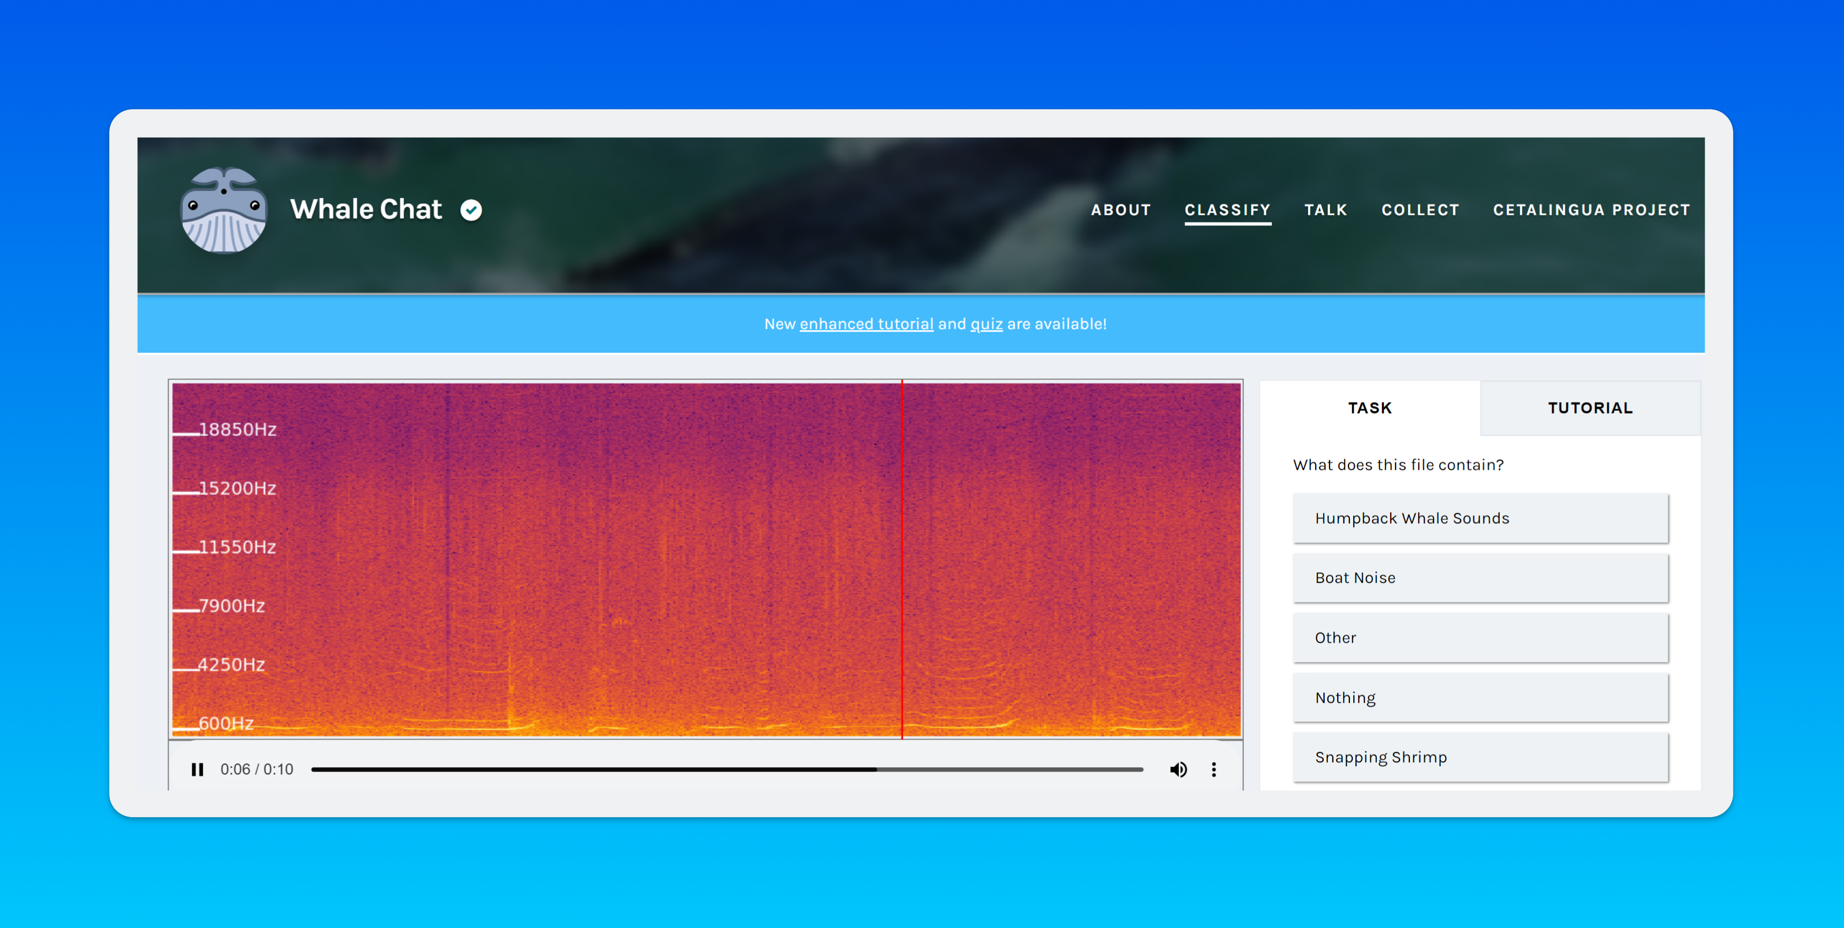This screenshot has width=1844, height=928.
Task: Choose the Nothing answer
Action: tap(1480, 697)
